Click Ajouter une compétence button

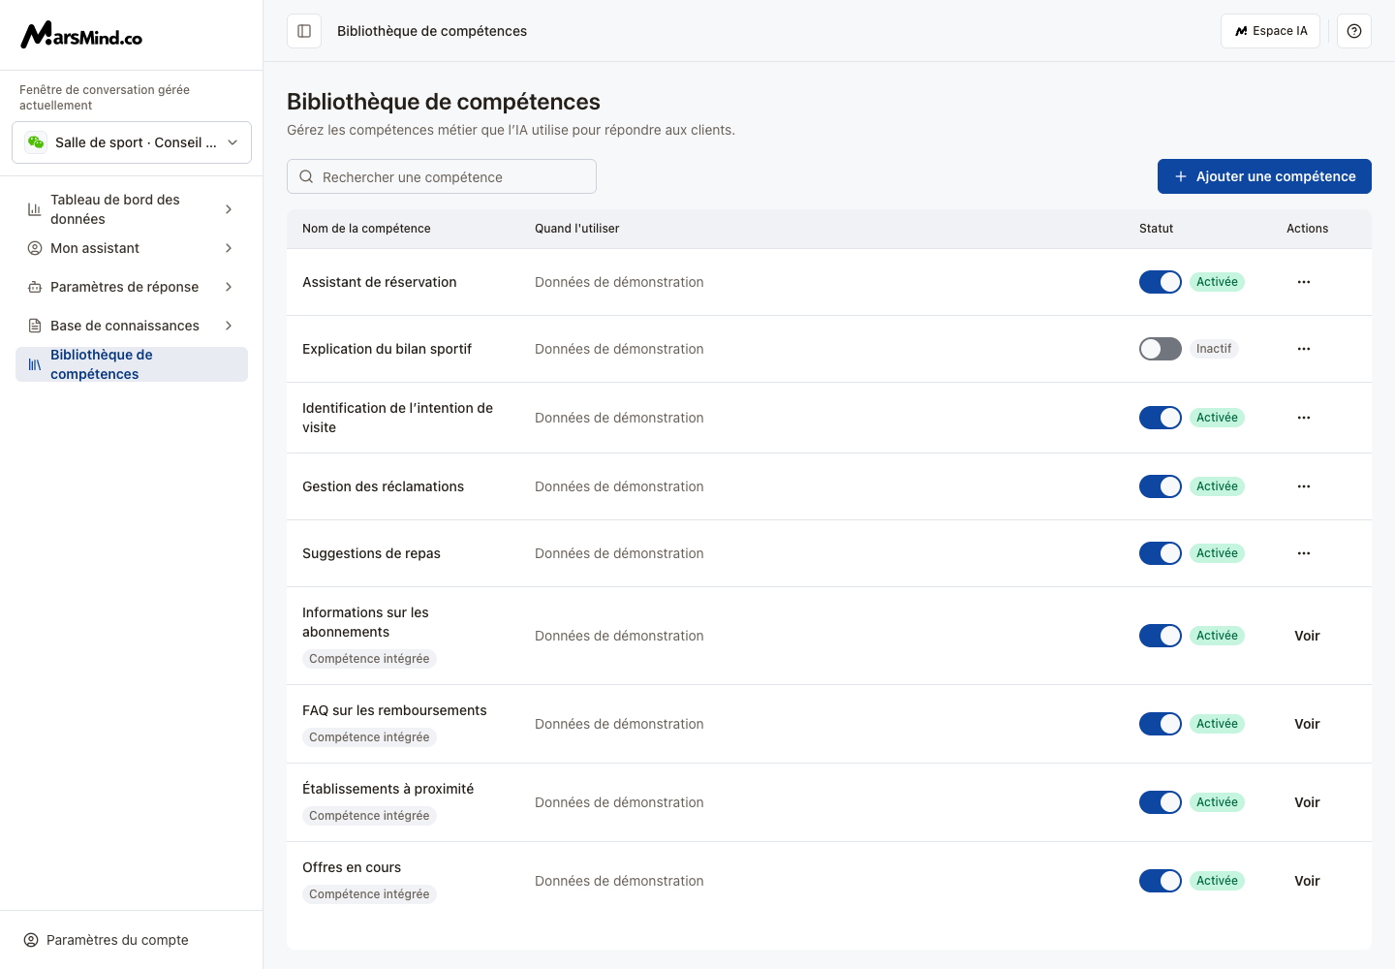click(1264, 176)
